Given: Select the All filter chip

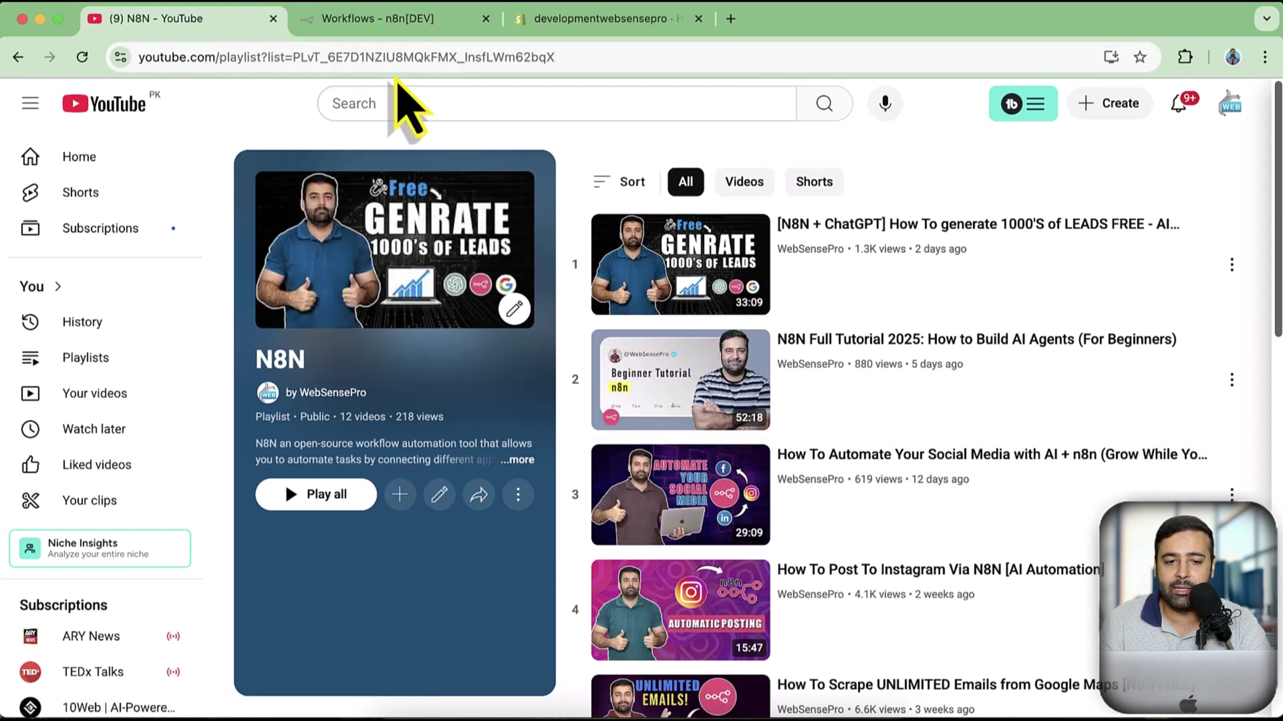Looking at the screenshot, I should 685,182.
